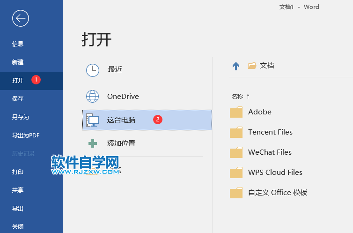This screenshot has width=353, height=233.
Task: Open the 自定义 Office 模板 folder
Action: coord(277,193)
